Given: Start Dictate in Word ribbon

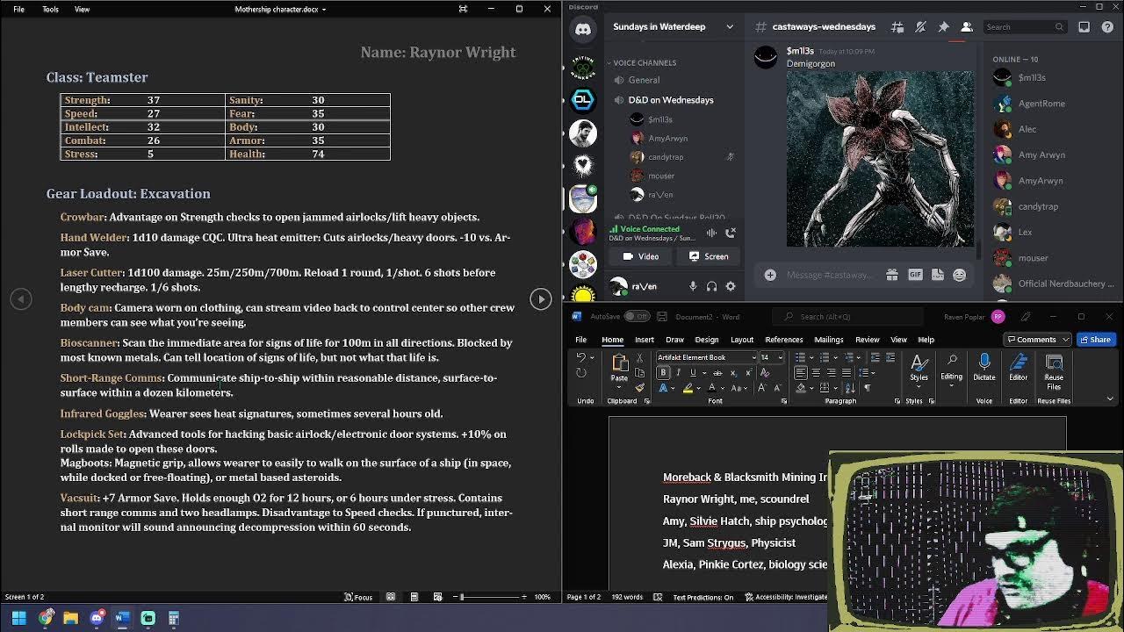Looking at the screenshot, I should [984, 368].
